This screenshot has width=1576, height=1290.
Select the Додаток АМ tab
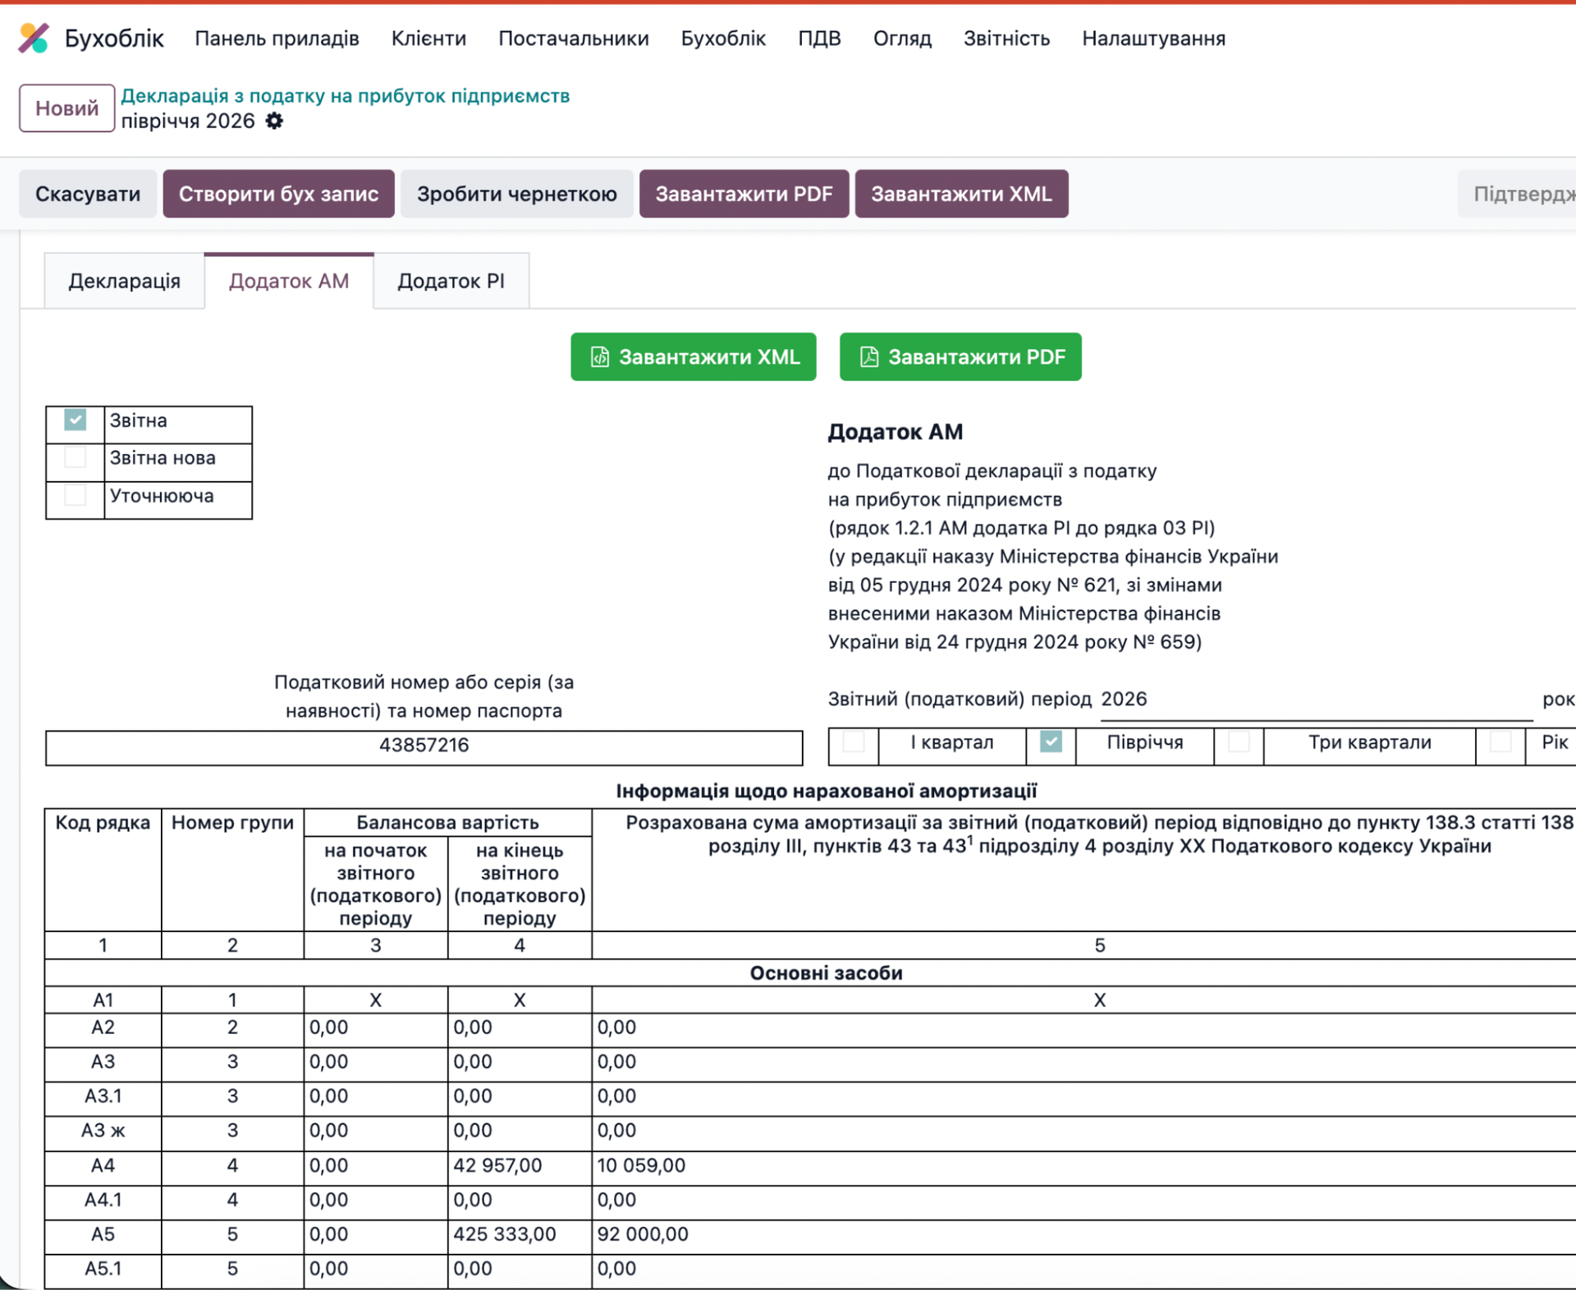(289, 281)
